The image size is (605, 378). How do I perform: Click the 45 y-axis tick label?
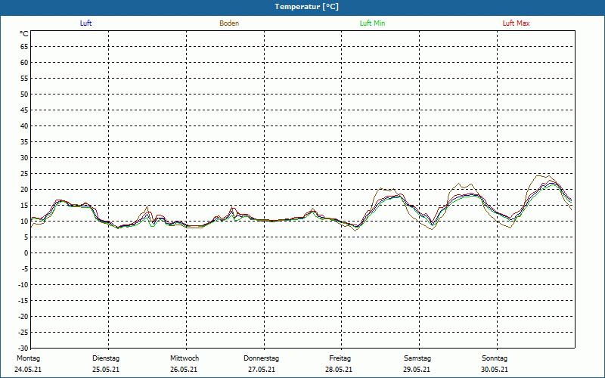[24, 110]
